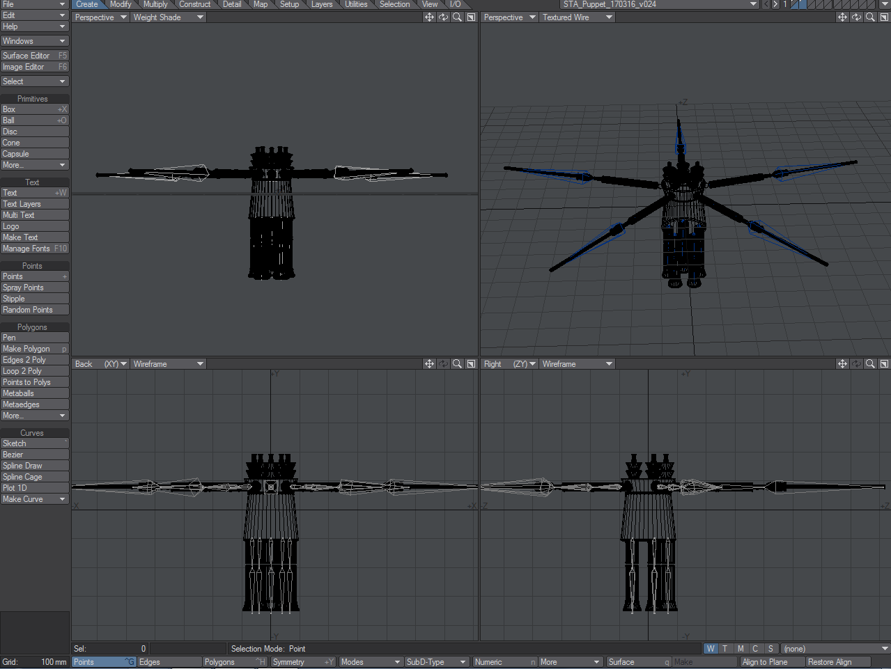The image size is (891, 669).
Task: Click the Align to Plane button
Action: pyautogui.click(x=772, y=661)
